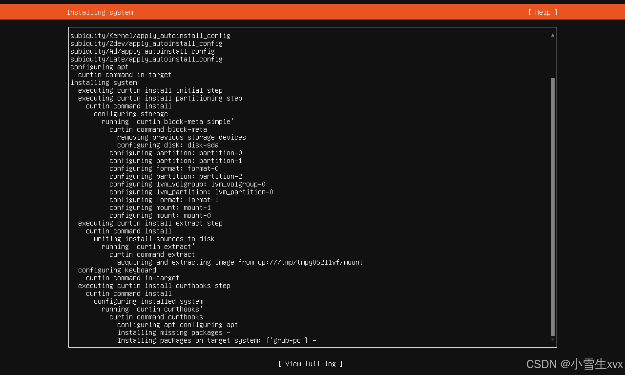Click the scrollbar up arrow in log panel
The height and width of the screenshot is (375, 625).
(553, 35)
